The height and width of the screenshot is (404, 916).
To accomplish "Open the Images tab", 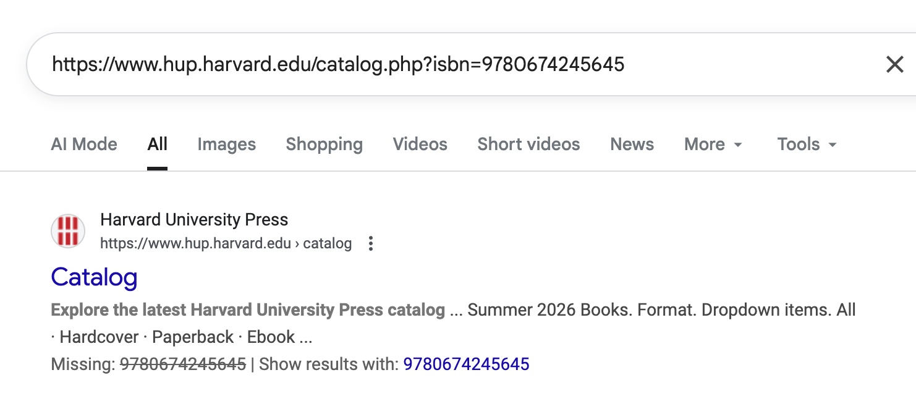I will coord(226,145).
